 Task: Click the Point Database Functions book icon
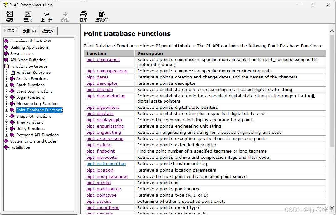[x=13, y=110]
